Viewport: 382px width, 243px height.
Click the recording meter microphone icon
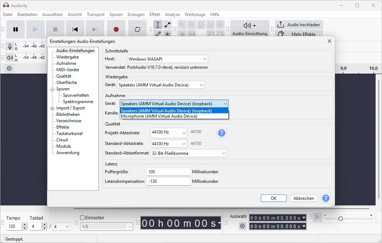(x=10, y=46)
